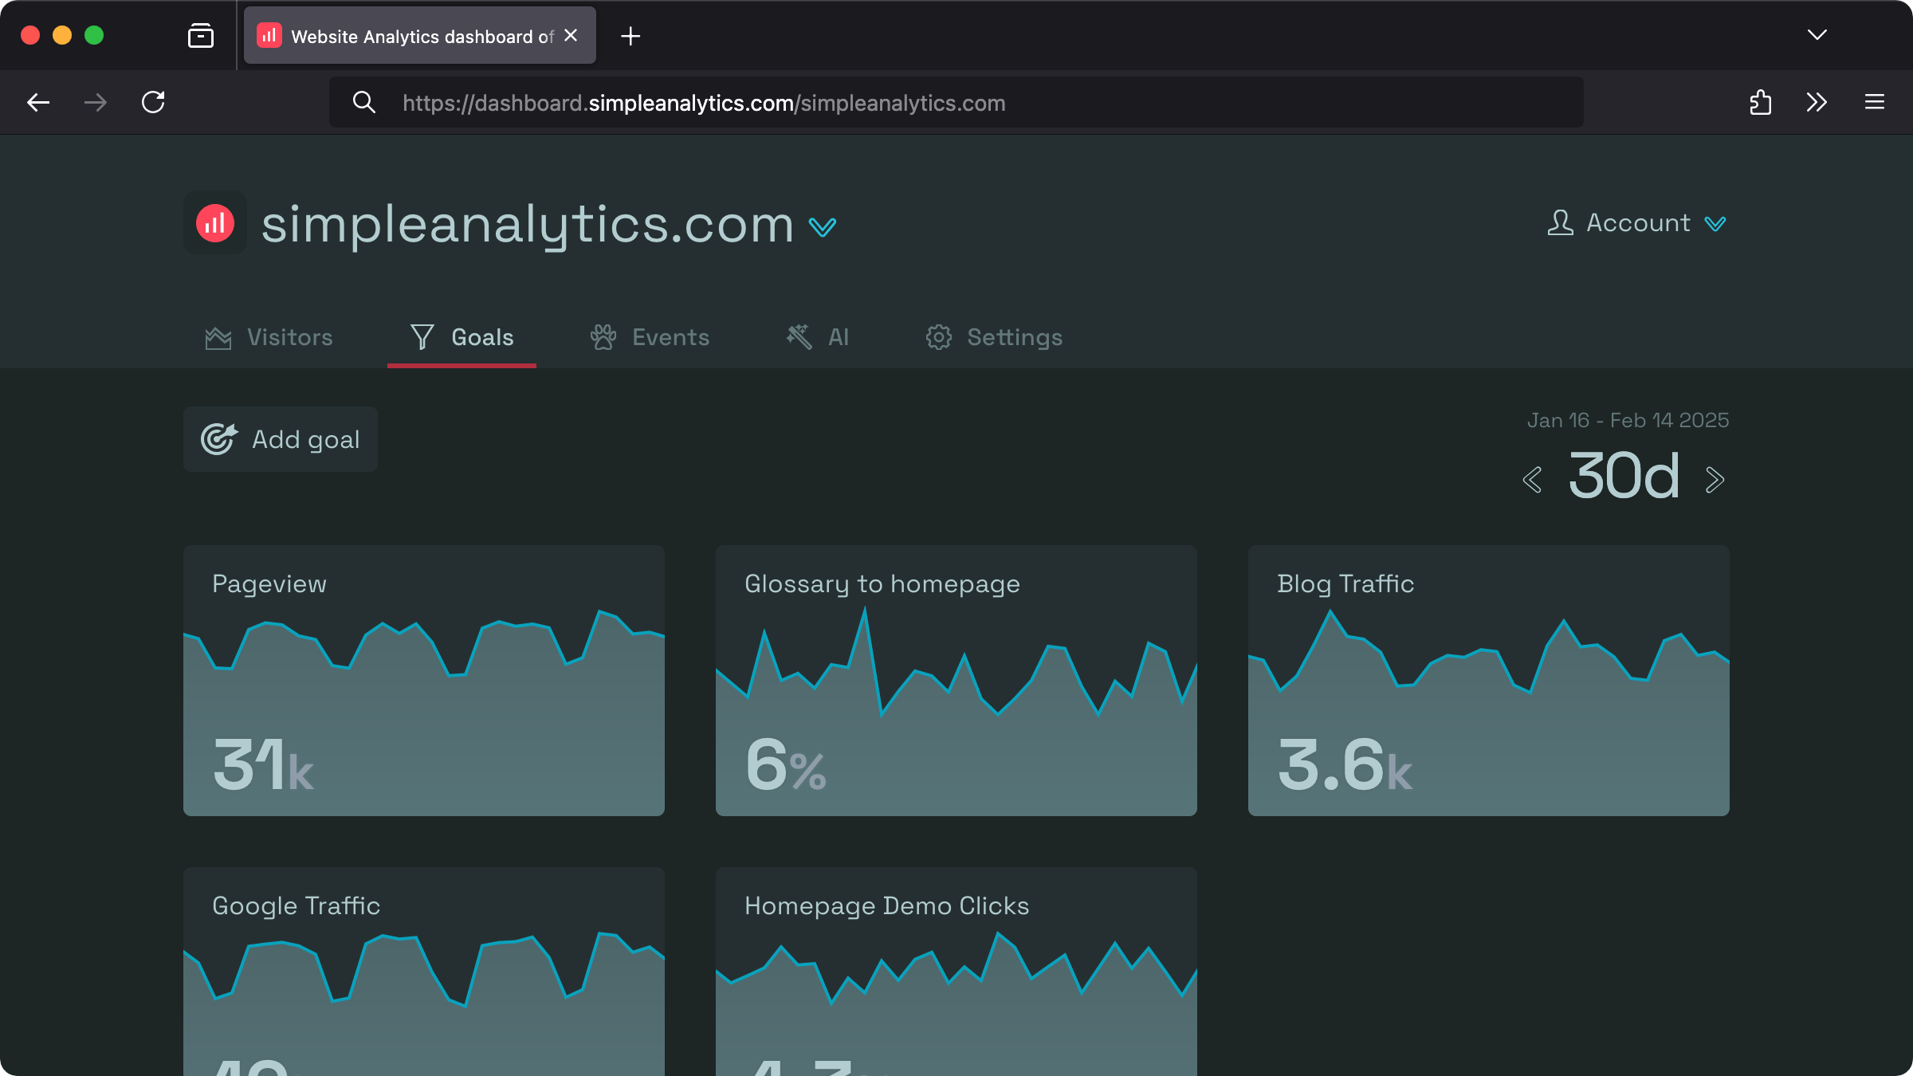Focus the URL address field
Image resolution: width=1913 pixels, height=1076 pixels.
[x=956, y=102]
